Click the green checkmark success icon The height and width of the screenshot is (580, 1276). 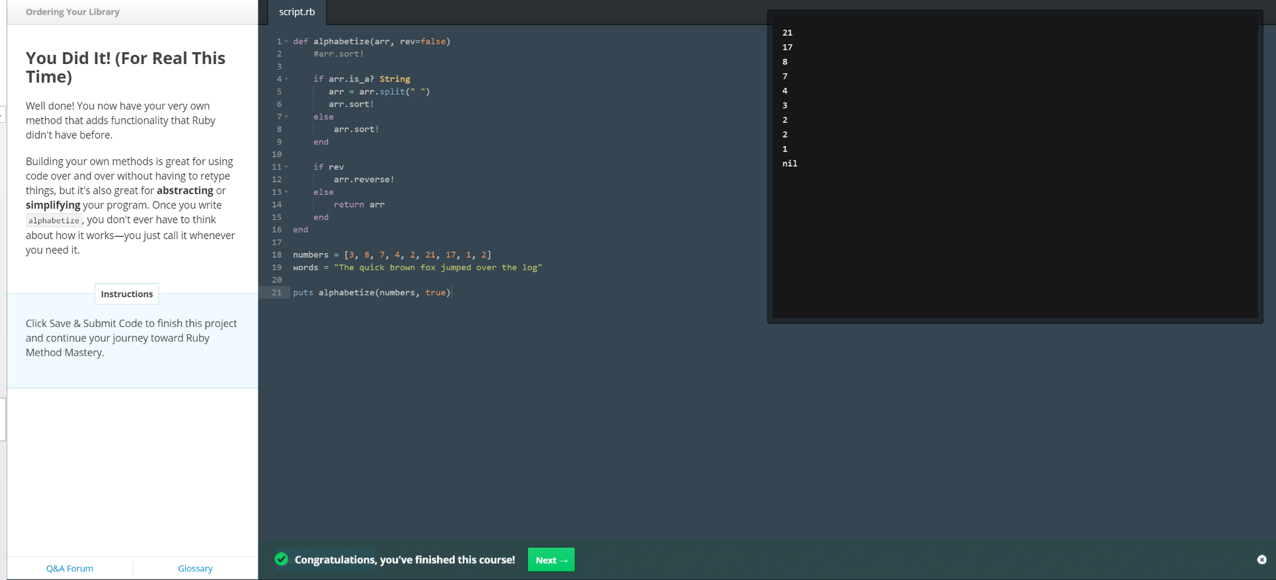(282, 560)
